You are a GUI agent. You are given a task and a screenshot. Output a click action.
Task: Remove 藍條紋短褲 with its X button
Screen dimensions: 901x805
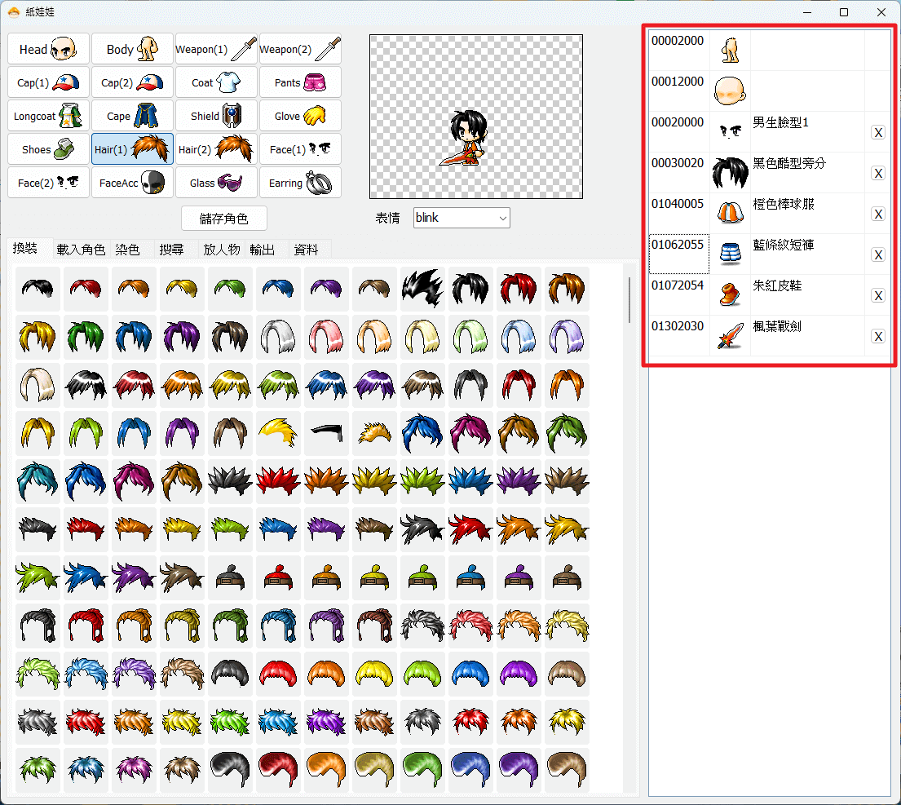[878, 255]
